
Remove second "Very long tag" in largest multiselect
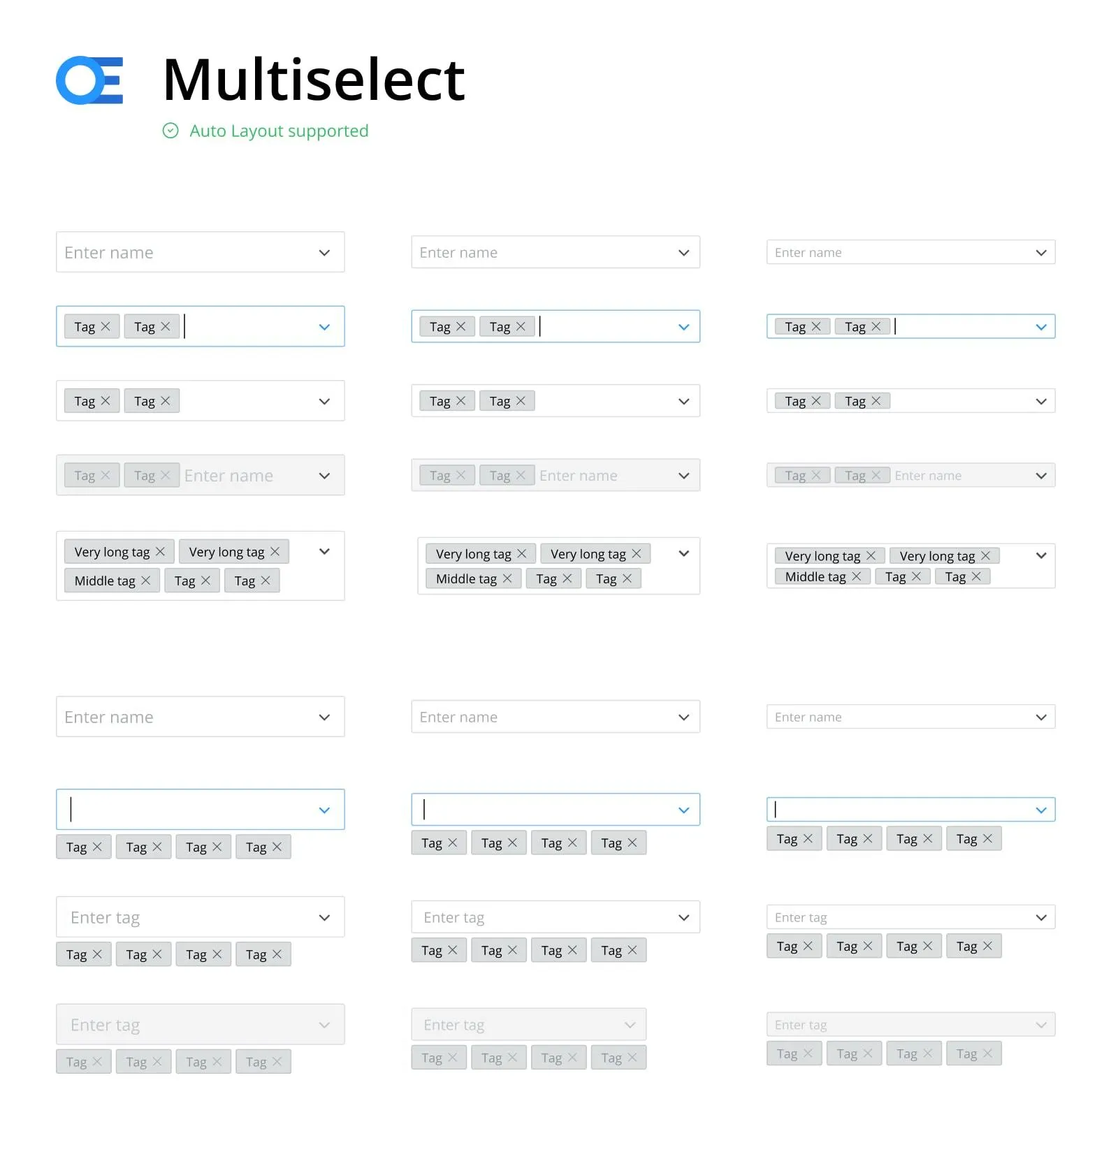(x=275, y=551)
